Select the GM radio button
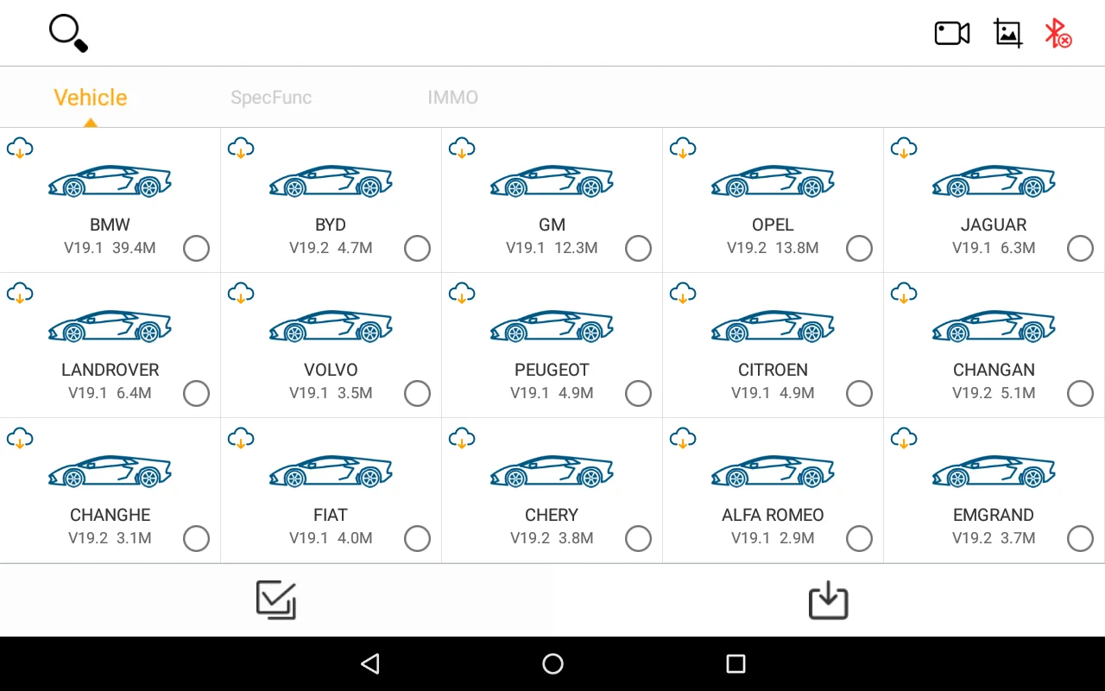1105x691 pixels. coord(638,248)
